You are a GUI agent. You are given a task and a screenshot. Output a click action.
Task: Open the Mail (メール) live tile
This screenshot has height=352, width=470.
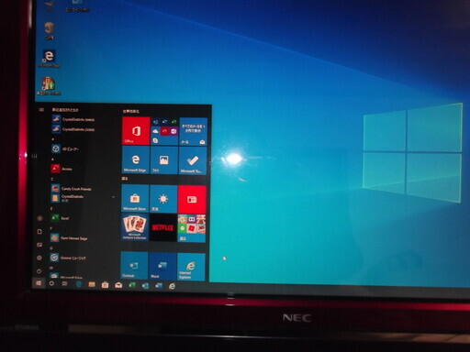pos(193,132)
